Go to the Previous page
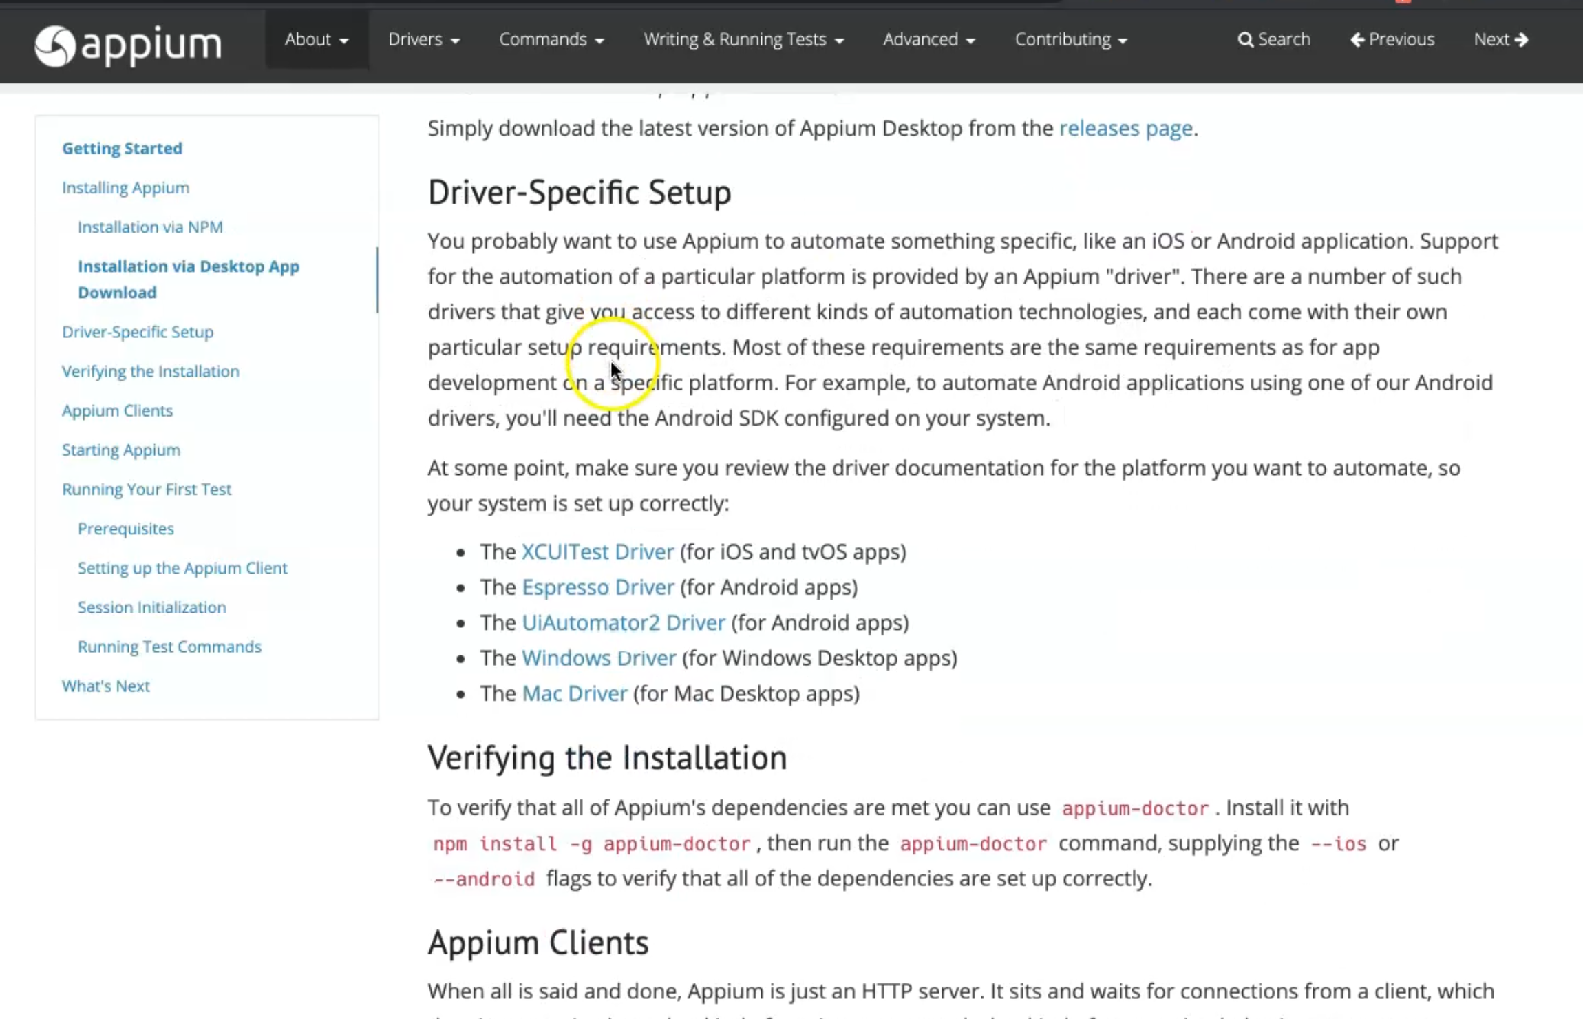This screenshot has height=1019, width=1583. [1392, 39]
